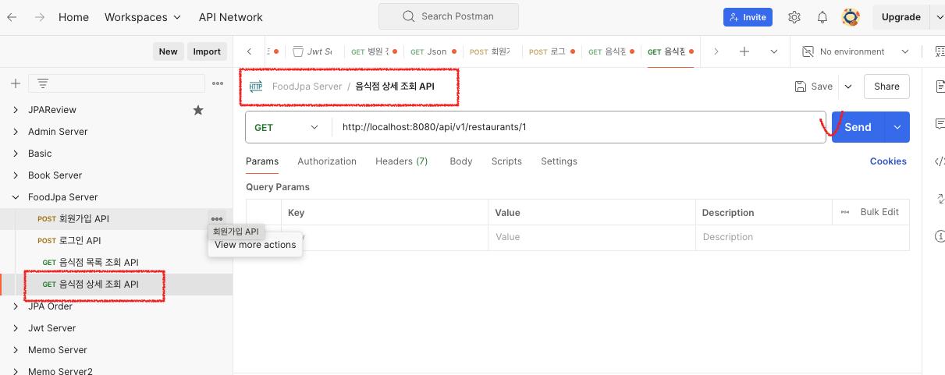Open the comments icon in right sidebar

(x=940, y=124)
